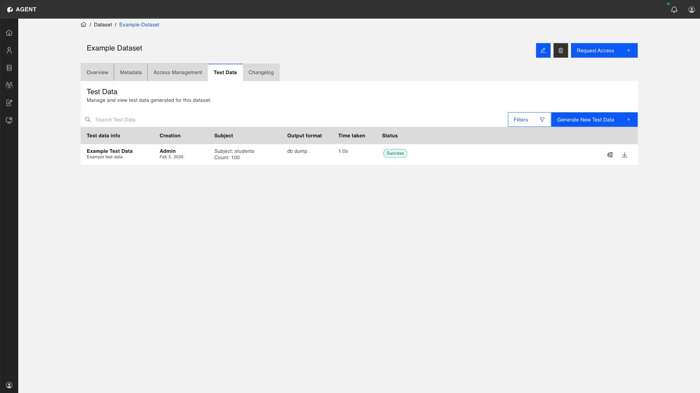The width and height of the screenshot is (700, 393).
Task: Open the datasets icon in the sidebar
Action: [9, 68]
